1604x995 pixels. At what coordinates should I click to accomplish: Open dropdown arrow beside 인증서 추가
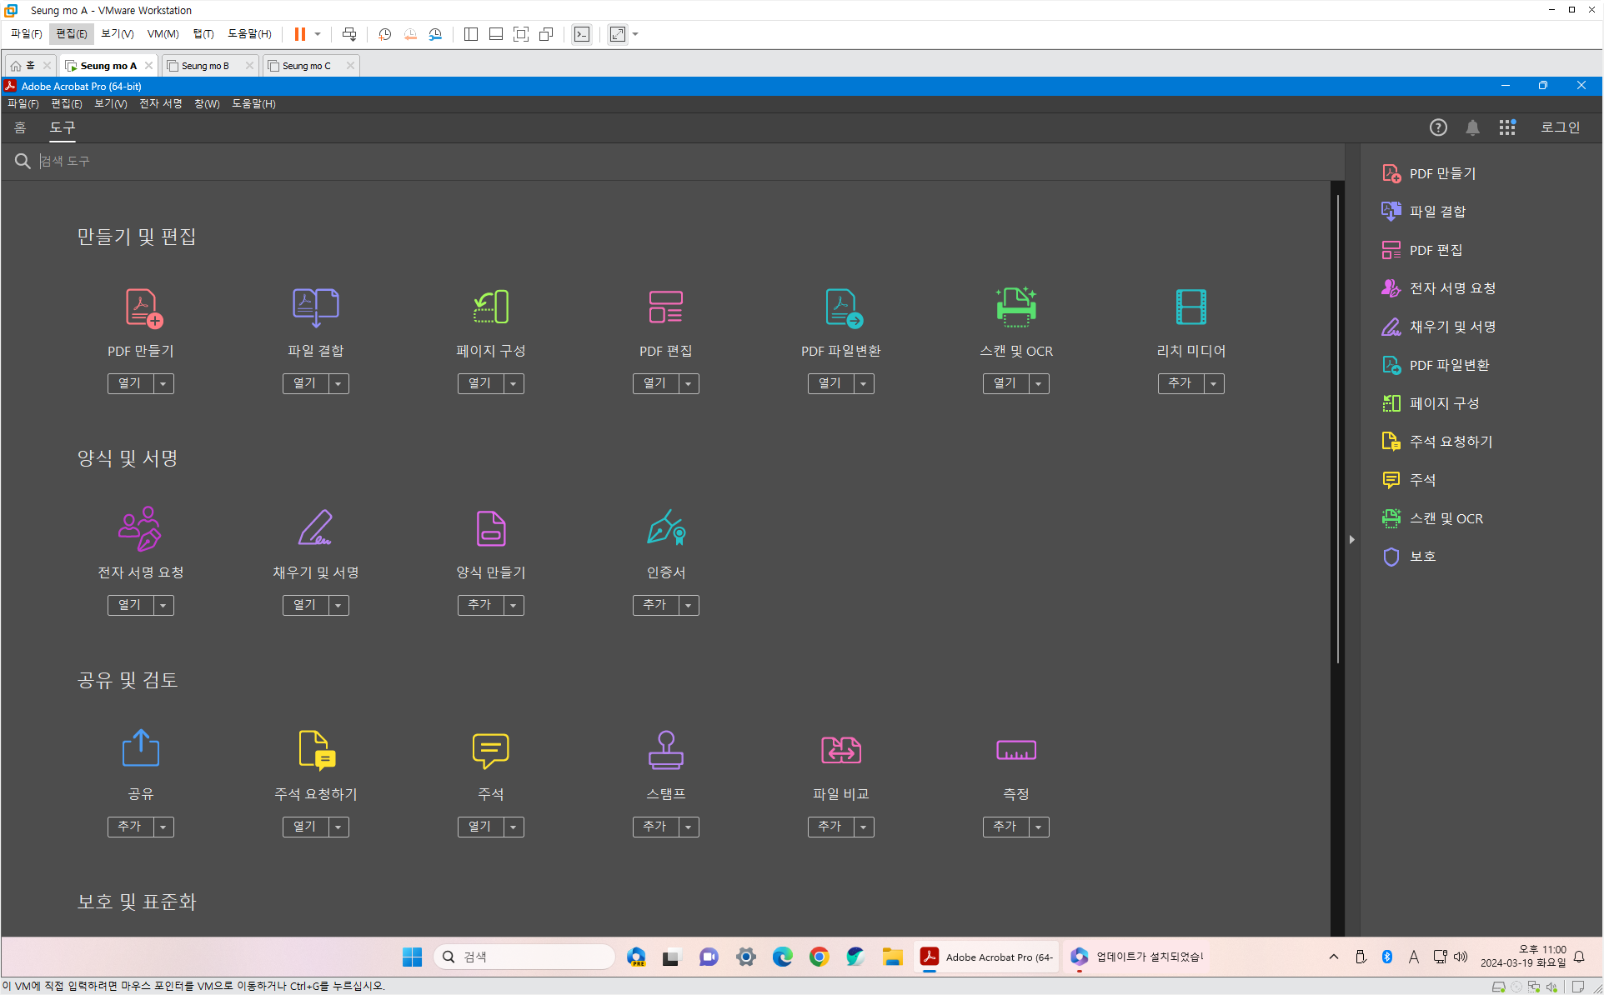(x=689, y=605)
